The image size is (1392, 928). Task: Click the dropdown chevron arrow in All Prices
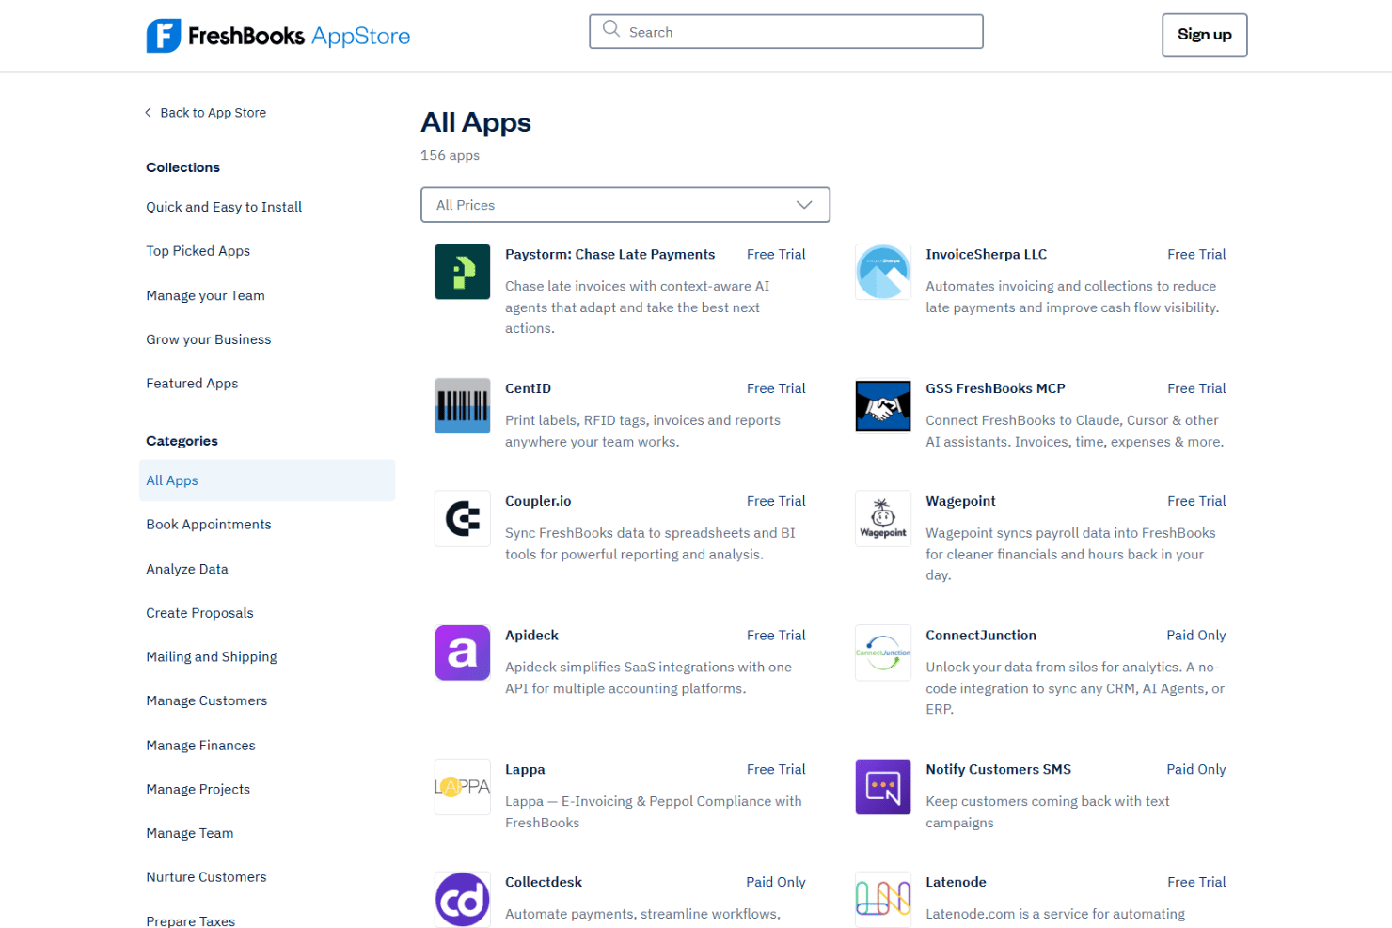tap(804, 205)
